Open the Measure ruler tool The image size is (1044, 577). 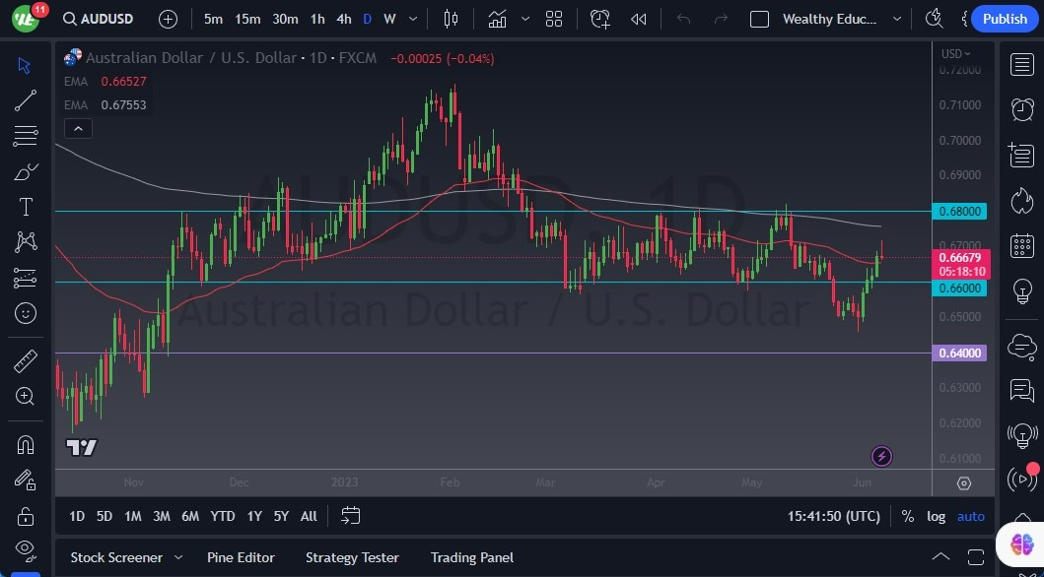(x=26, y=361)
